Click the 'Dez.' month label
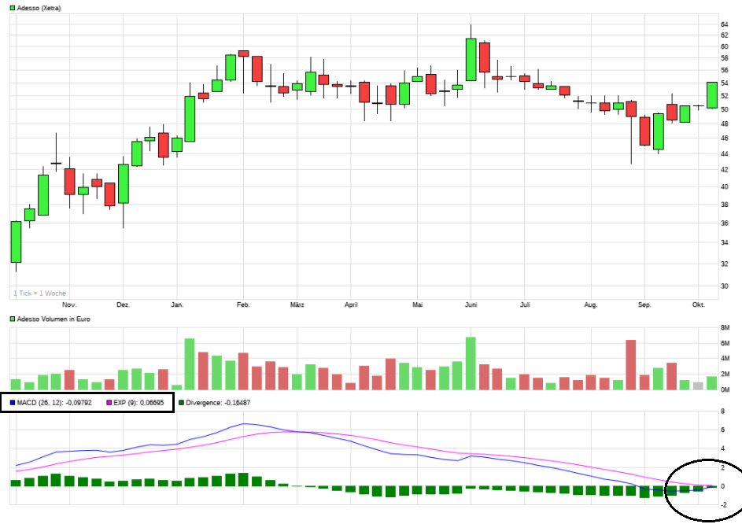The image size is (742, 524). coord(123,304)
